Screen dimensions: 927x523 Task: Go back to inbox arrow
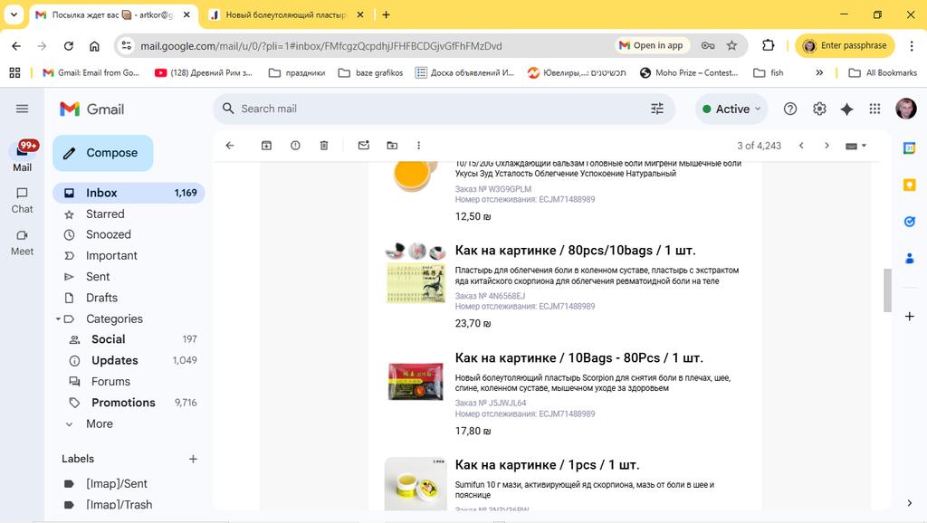click(230, 146)
